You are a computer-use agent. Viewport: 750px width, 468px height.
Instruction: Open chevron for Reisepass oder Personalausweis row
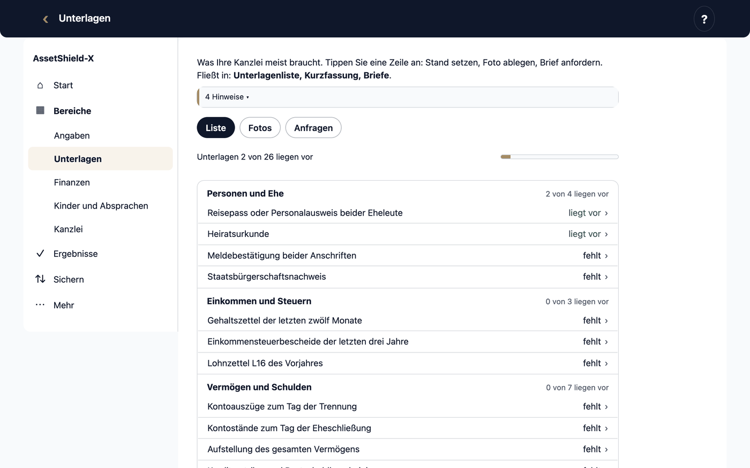point(606,213)
